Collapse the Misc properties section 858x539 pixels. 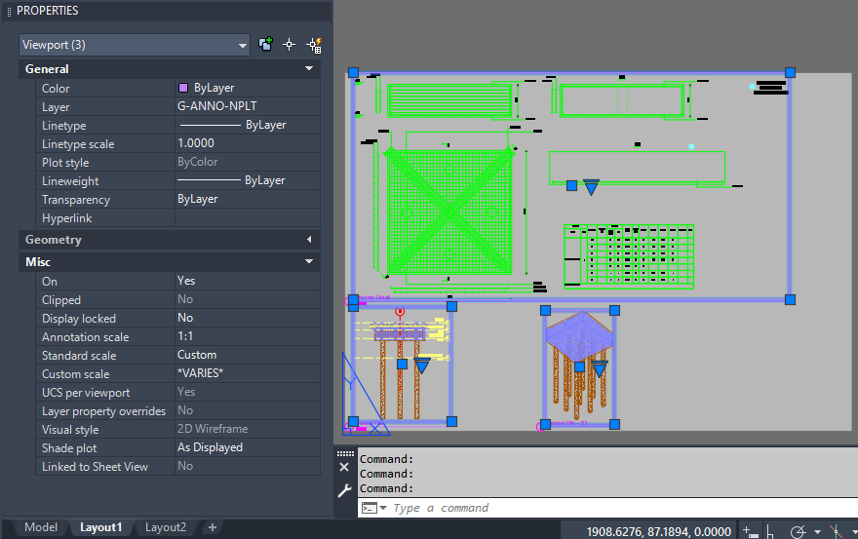click(309, 262)
